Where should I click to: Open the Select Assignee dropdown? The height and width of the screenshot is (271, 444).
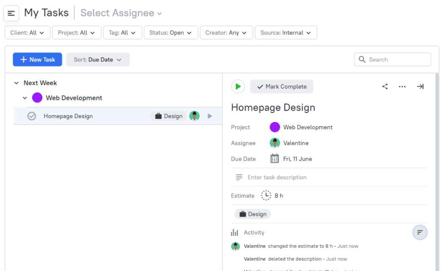coord(121,13)
